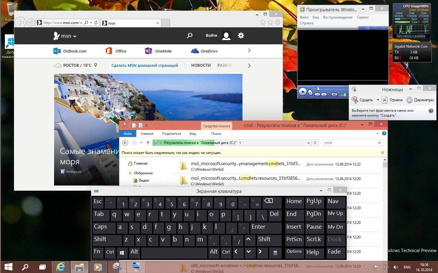Click the MSN search magnifier icon

pos(189,36)
